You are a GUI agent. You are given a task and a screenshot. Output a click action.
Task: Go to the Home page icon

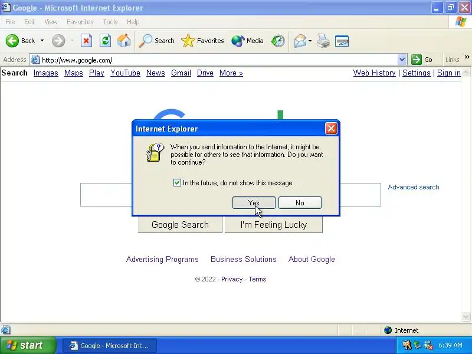[124, 41]
